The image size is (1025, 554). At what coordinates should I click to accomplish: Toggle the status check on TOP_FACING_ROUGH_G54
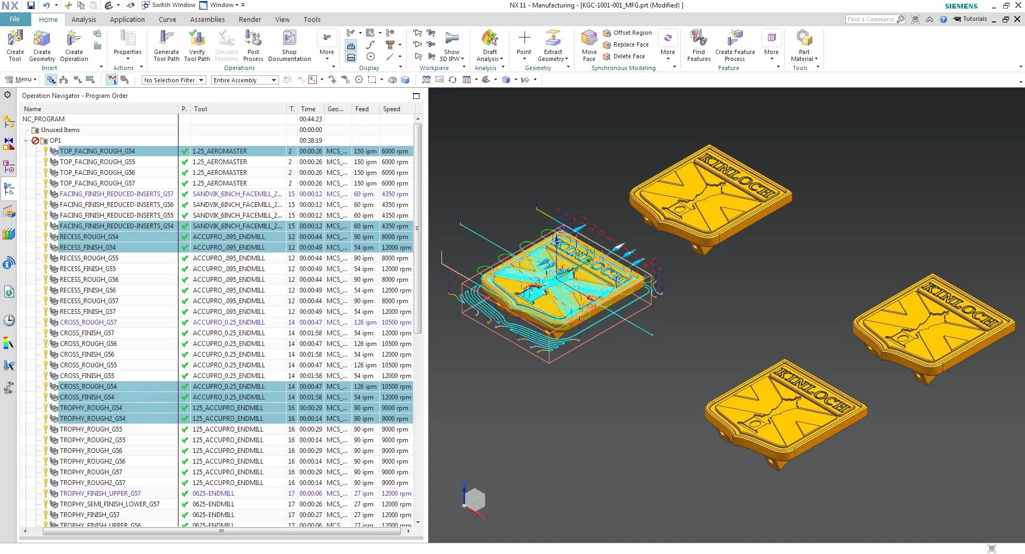point(184,151)
